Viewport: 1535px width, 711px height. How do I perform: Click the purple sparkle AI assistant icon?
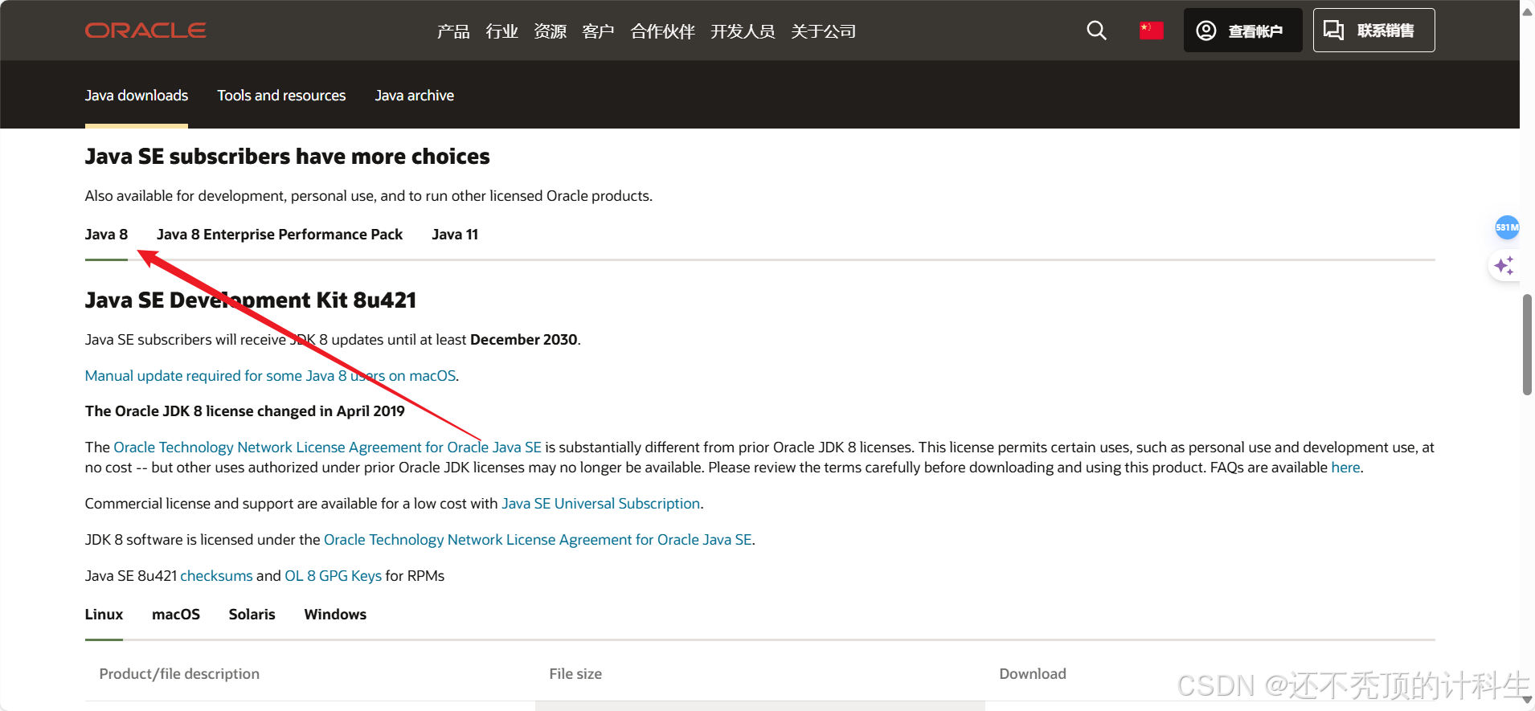pos(1504,265)
